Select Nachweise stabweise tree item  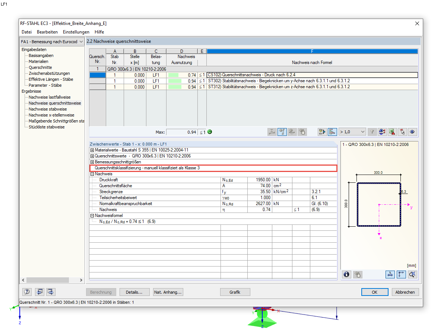click(48, 109)
